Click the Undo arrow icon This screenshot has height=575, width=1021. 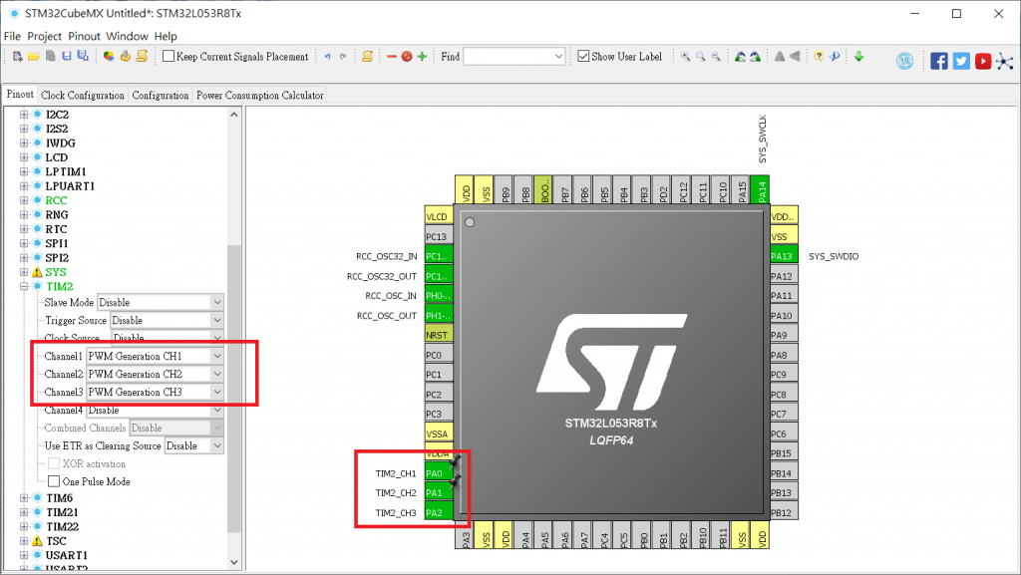click(x=327, y=57)
